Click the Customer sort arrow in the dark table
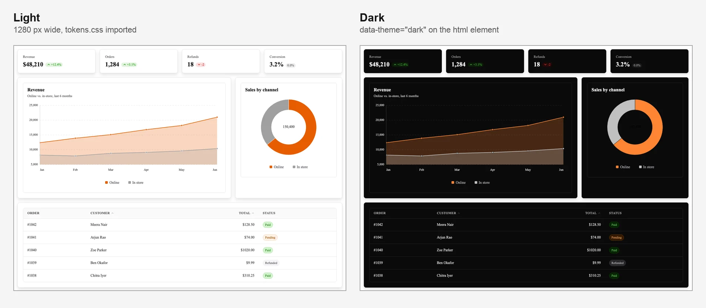The width and height of the screenshot is (706, 308). (x=459, y=213)
